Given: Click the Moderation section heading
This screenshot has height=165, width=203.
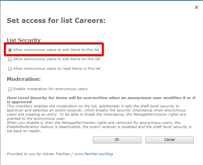Looking at the screenshot, I should click(24, 79).
